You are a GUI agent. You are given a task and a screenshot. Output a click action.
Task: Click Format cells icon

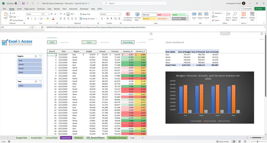206,14
